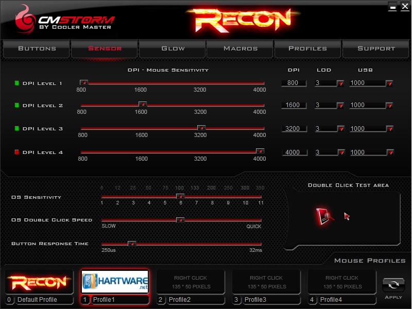
Task: Open the Profiles tab
Action: [x=307, y=48]
